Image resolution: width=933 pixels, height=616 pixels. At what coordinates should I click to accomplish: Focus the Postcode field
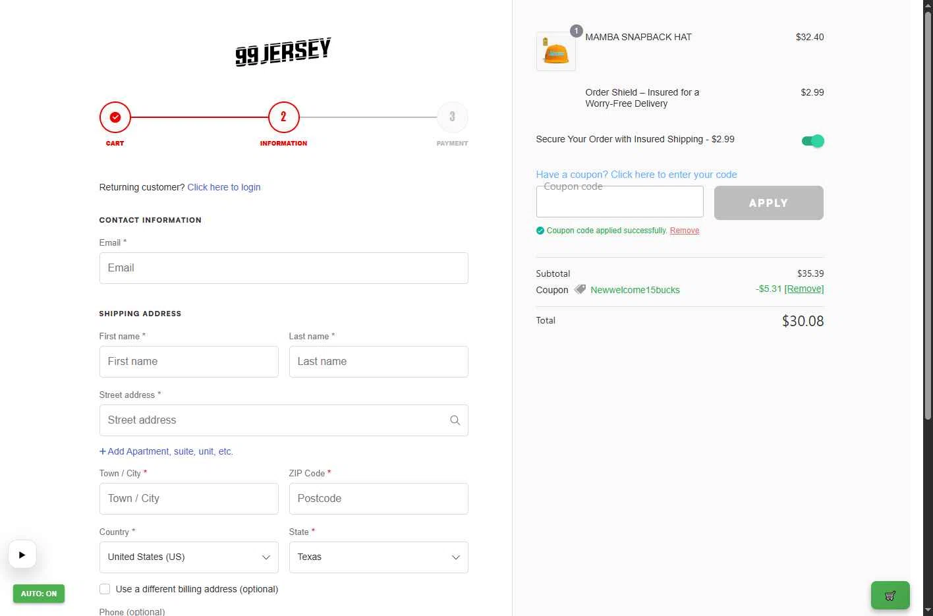coord(379,499)
